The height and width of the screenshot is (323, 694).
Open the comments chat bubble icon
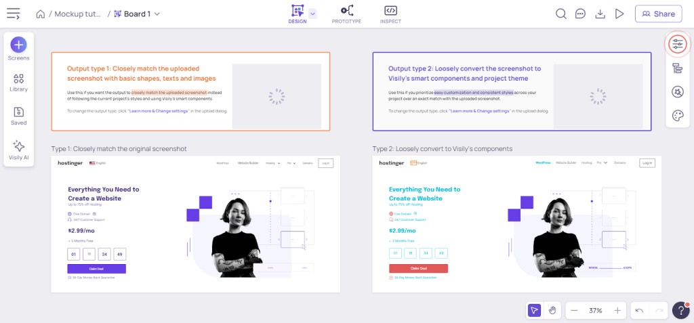[580, 14]
